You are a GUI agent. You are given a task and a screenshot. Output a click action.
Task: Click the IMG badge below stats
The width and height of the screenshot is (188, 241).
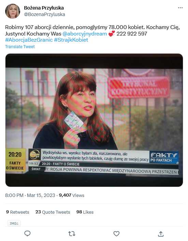(x=14, y=223)
